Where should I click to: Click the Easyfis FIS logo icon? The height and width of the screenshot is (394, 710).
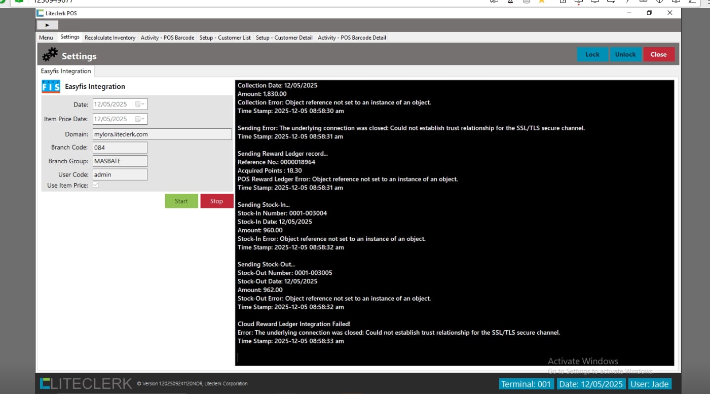click(x=51, y=87)
